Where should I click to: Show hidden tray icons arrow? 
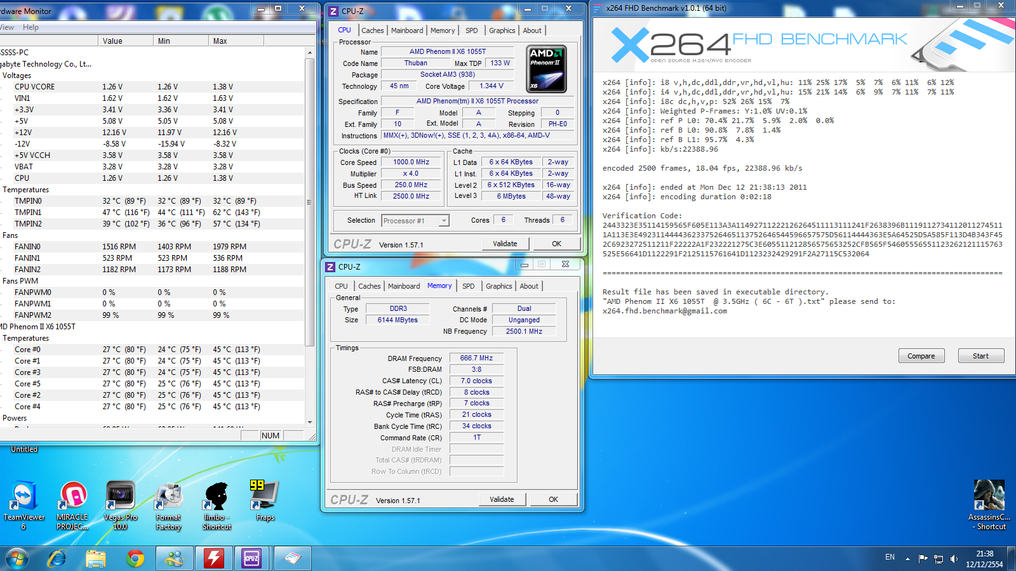pos(907,559)
